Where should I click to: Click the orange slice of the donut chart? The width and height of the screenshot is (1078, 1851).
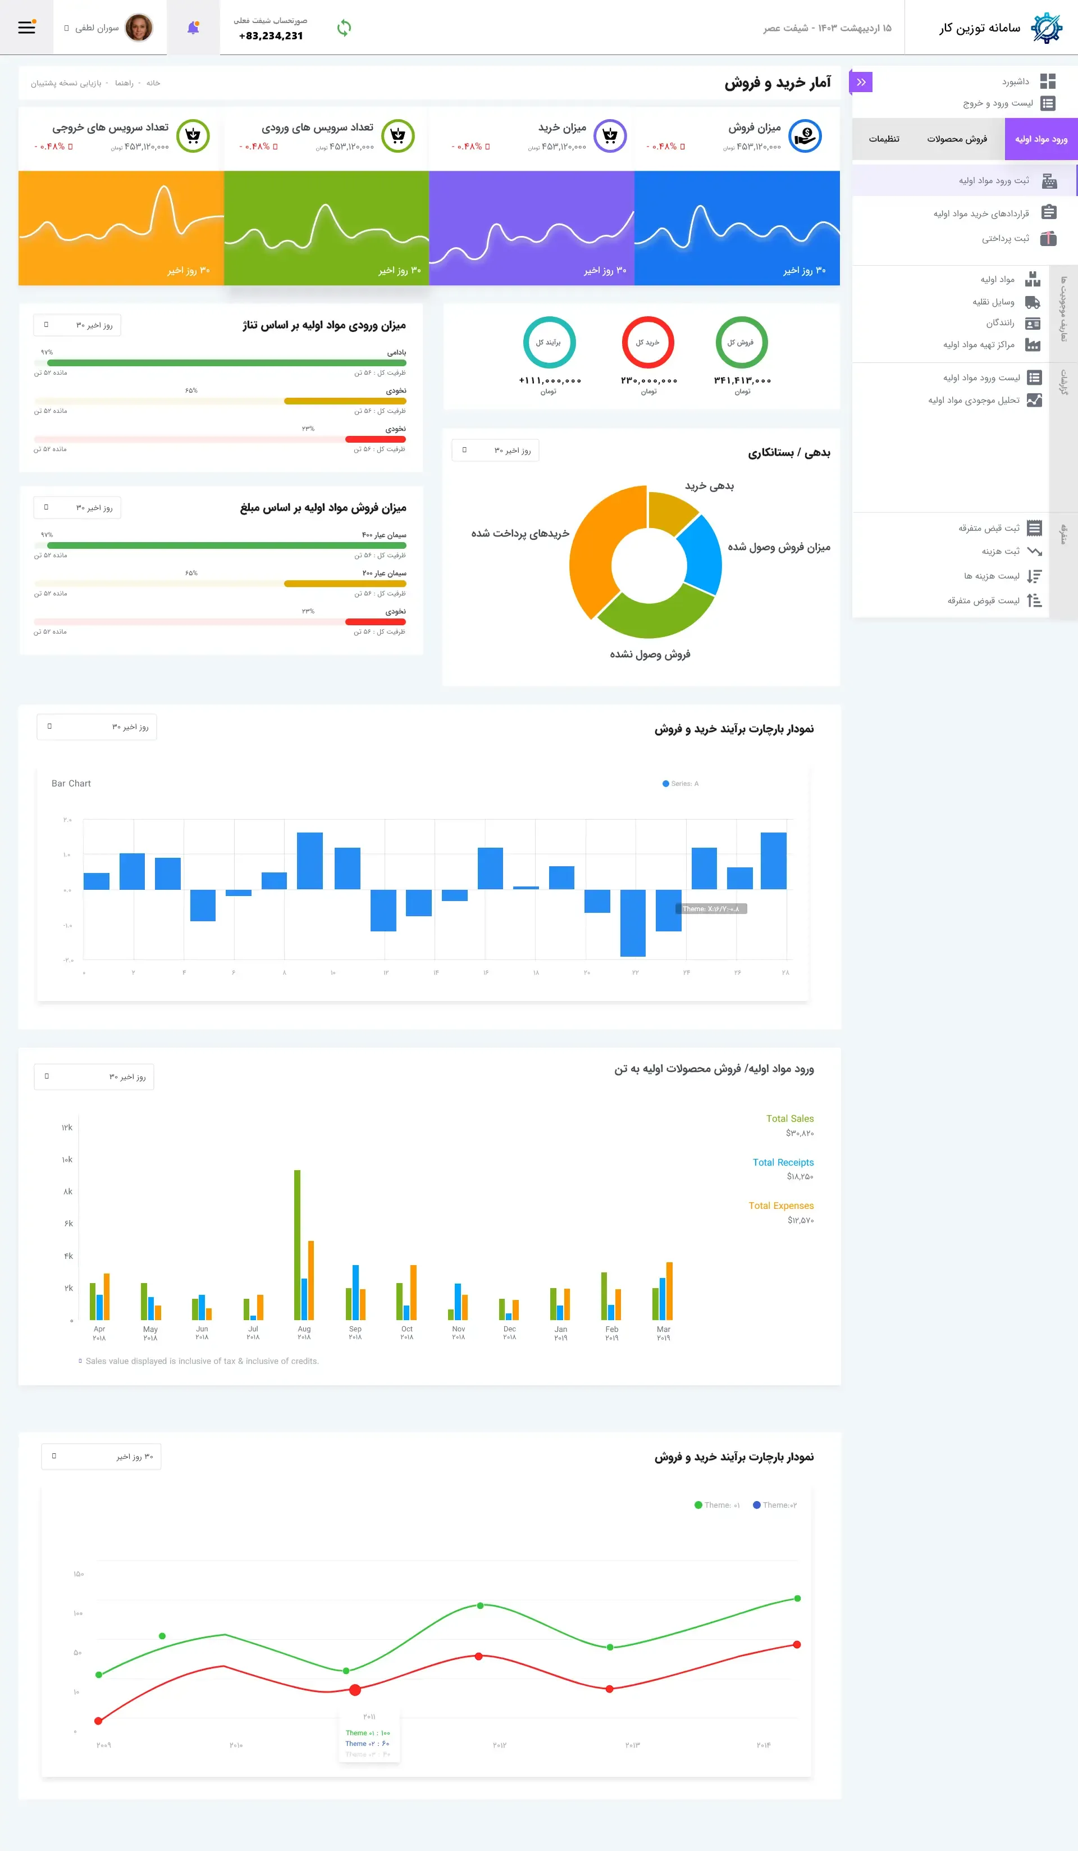pos(596,551)
